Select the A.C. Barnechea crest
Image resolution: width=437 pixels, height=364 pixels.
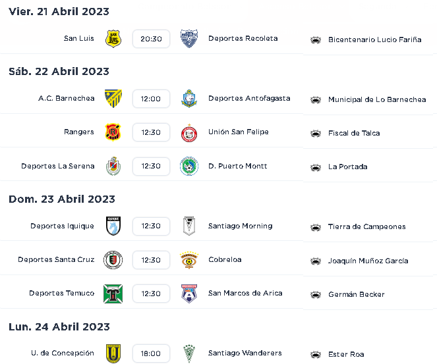point(113,99)
